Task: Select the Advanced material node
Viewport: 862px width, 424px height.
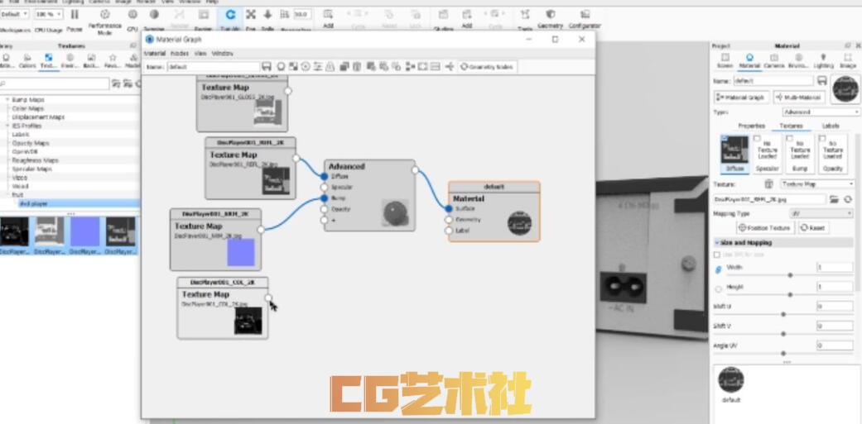Action: pos(369,195)
